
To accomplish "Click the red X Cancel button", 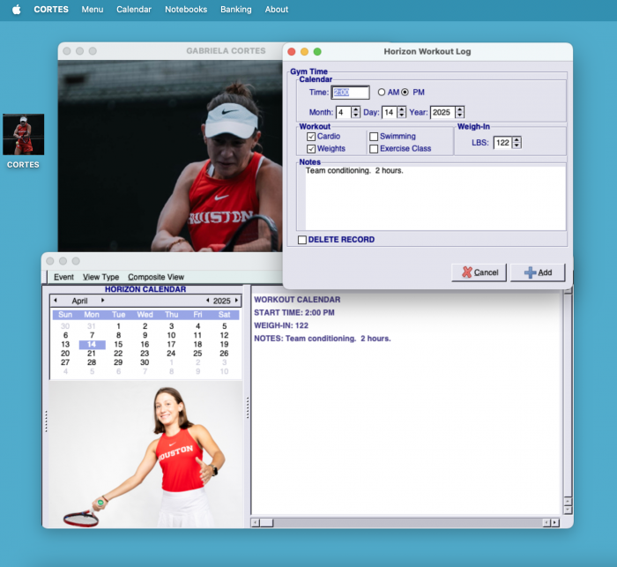I will [479, 272].
